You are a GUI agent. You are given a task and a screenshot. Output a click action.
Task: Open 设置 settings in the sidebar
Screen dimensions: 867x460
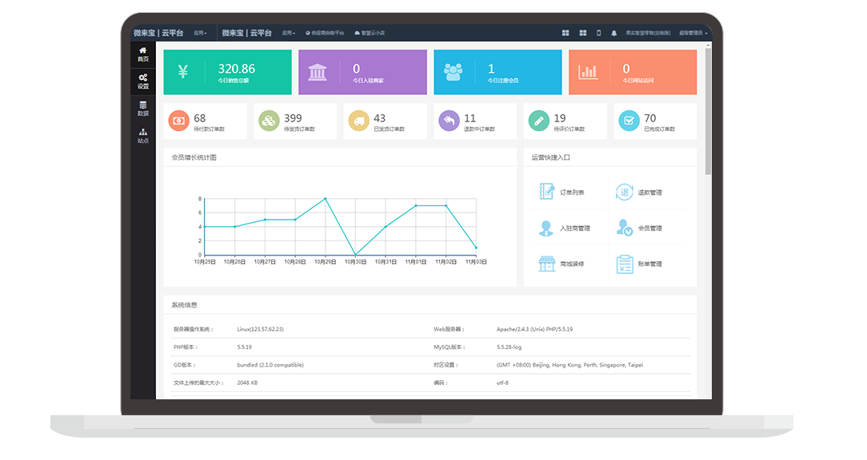(142, 81)
